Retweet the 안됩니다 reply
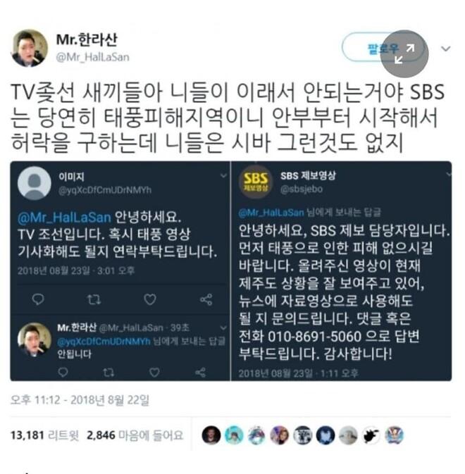The width and height of the screenshot is (465, 474). tap(108, 372)
